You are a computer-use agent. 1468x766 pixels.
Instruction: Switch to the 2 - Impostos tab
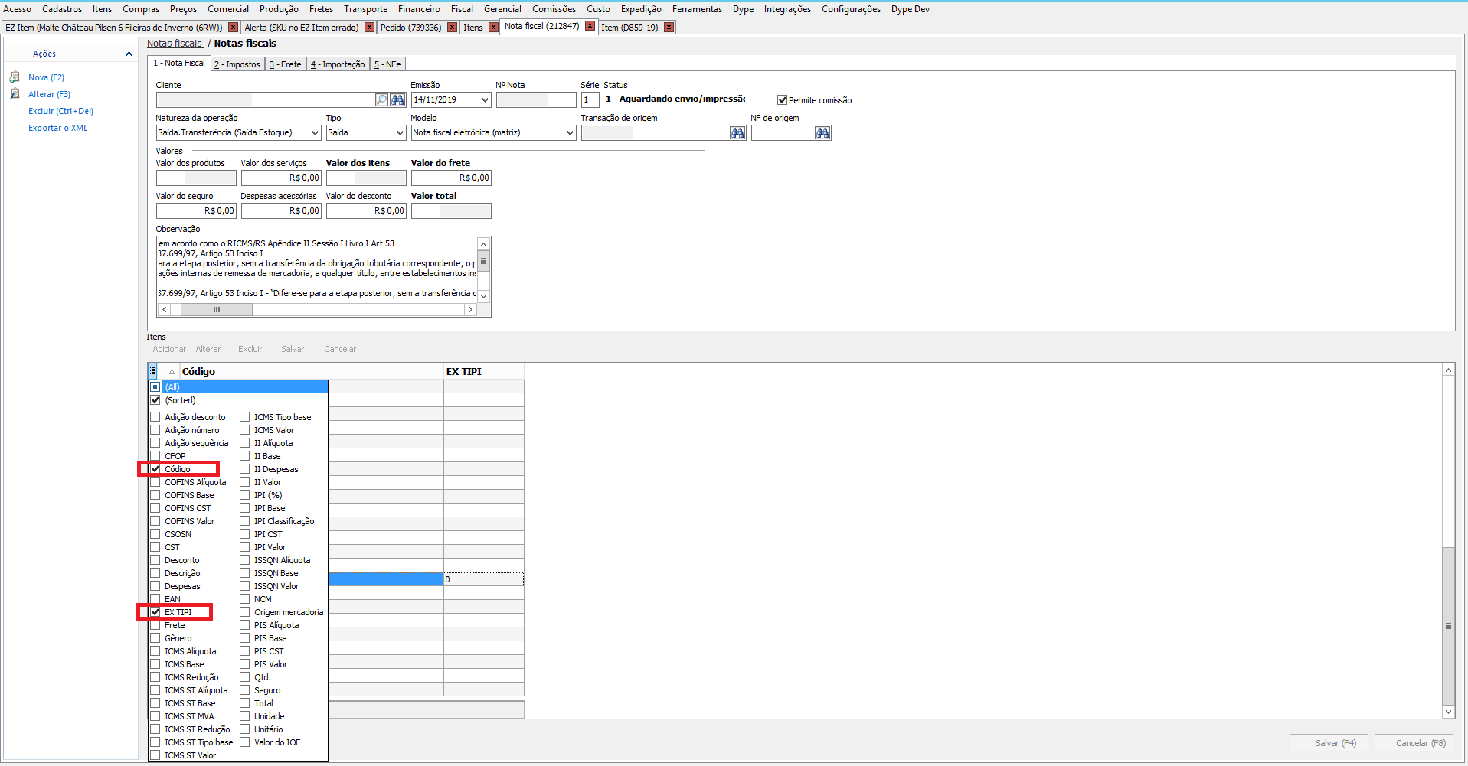[237, 64]
